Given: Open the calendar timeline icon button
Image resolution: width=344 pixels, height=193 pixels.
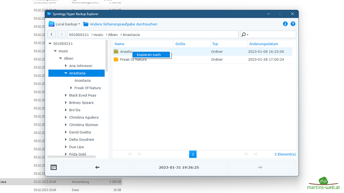Looking at the screenshot, I should click(x=54, y=168).
